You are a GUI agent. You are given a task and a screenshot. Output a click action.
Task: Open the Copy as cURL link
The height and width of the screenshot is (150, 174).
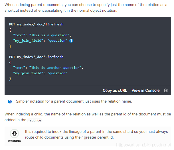(115, 91)
